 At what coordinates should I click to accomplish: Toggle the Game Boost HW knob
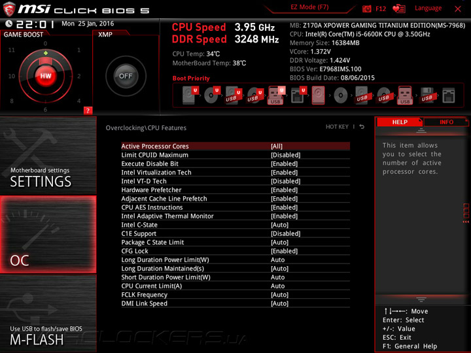[46, 76]
